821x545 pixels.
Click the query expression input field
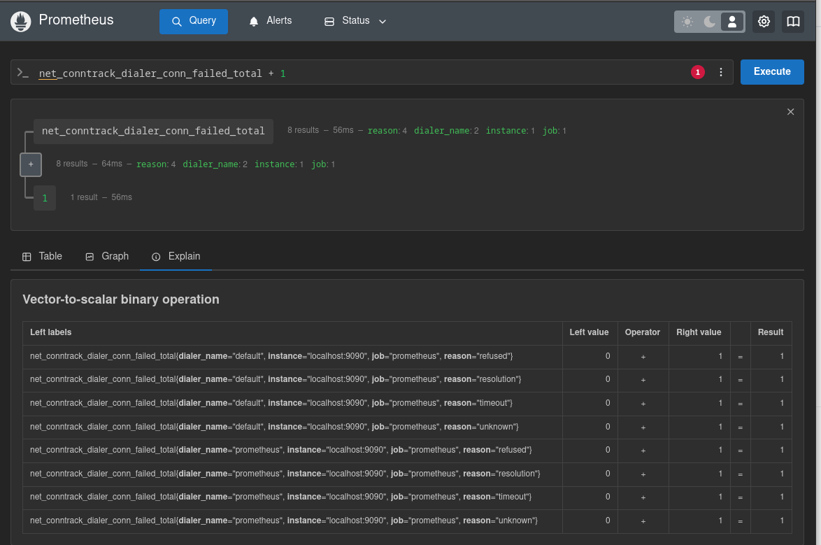click(x=362, y=73)
